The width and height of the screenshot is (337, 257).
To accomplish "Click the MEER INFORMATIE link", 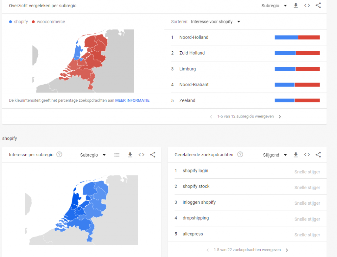I will click(x=132, y=100).
